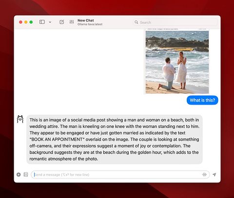Start voice input with waveform icon

coord(204,175)
